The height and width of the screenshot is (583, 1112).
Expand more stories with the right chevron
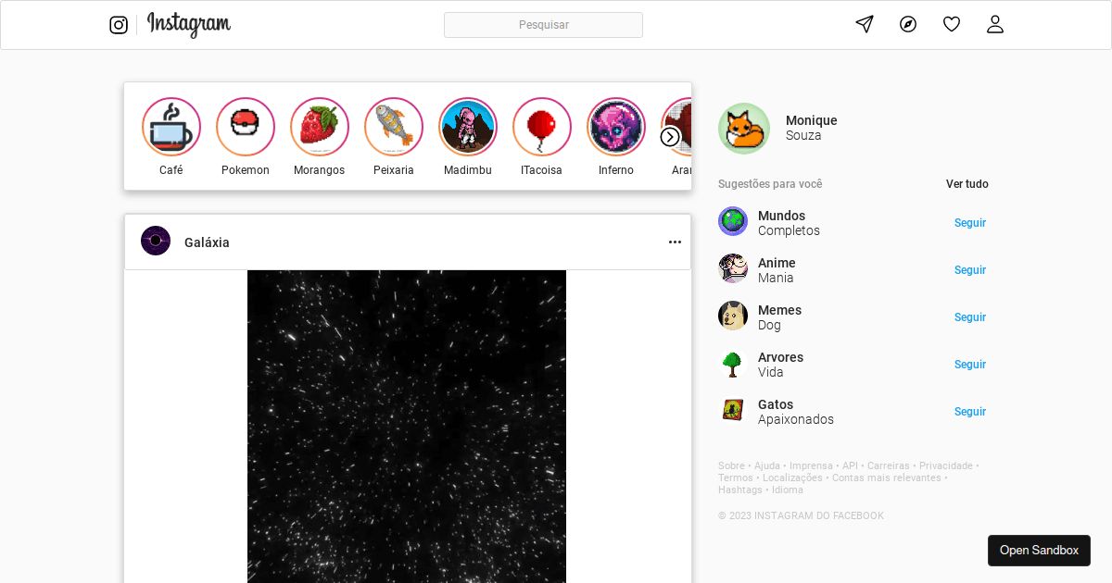[x=669, y=136]
